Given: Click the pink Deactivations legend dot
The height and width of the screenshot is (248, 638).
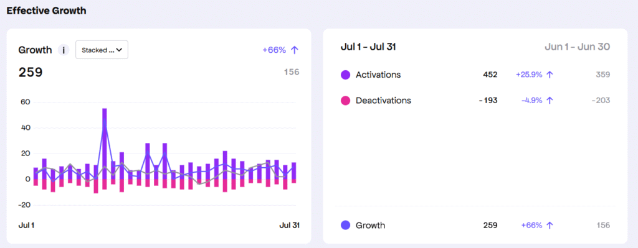Looking at the screenshot, I should pyautogui.click(x=345, y=100).
